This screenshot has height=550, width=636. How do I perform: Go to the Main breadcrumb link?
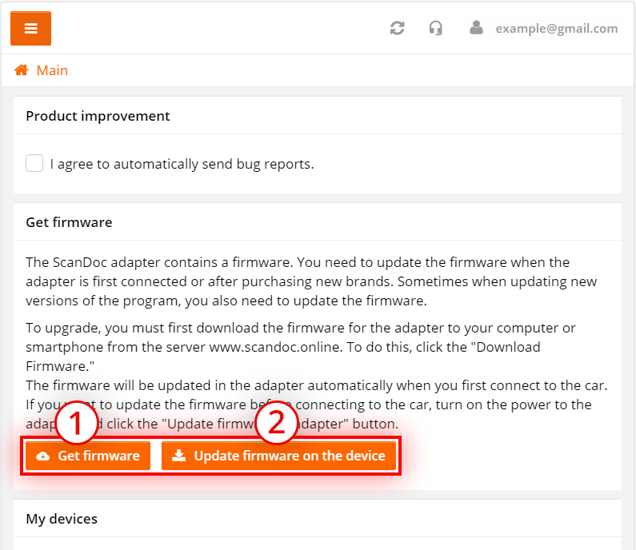52,70
